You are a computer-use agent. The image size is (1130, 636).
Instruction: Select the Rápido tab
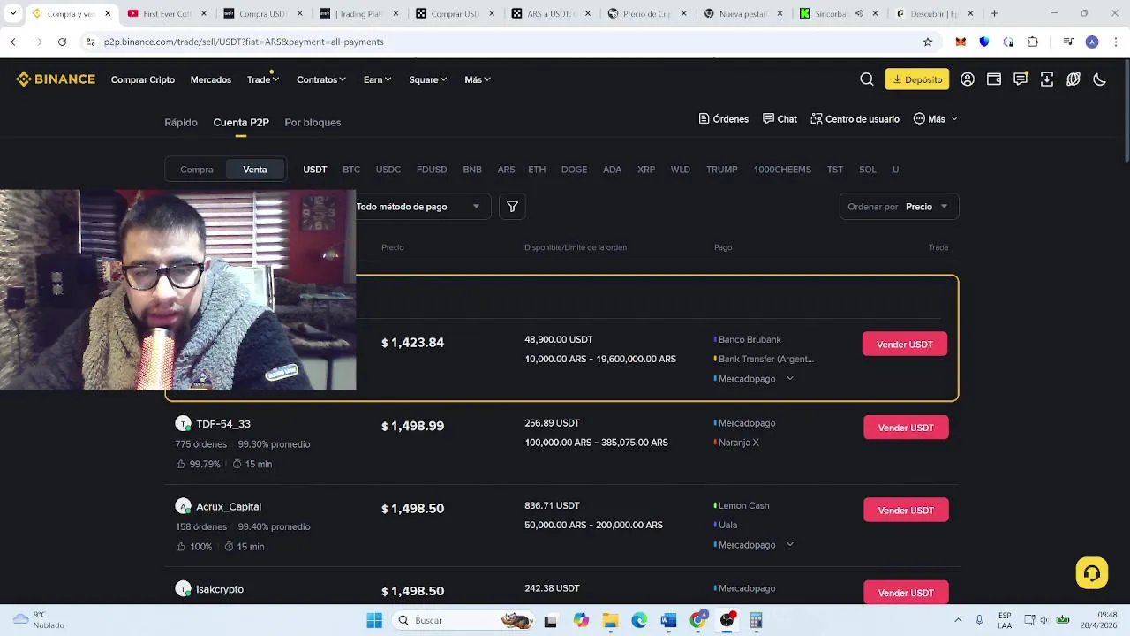181,123
